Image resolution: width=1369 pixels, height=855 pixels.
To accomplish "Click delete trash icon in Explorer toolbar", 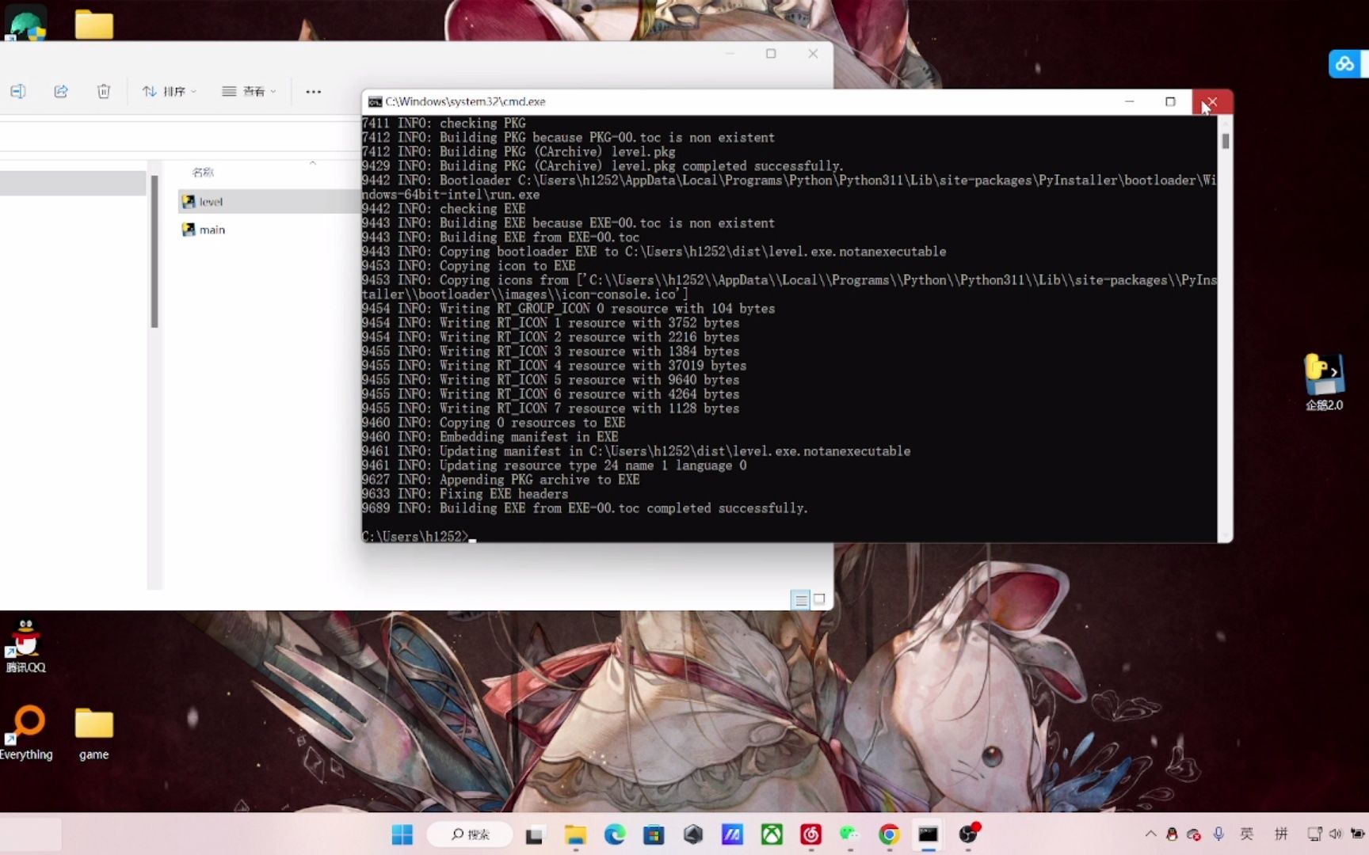I will click(x=104, y=91).
